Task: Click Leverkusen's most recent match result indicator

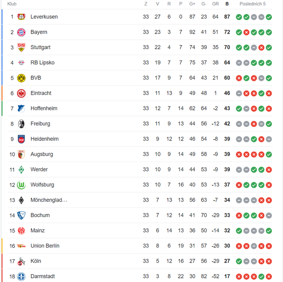Action: coord(269,17)
